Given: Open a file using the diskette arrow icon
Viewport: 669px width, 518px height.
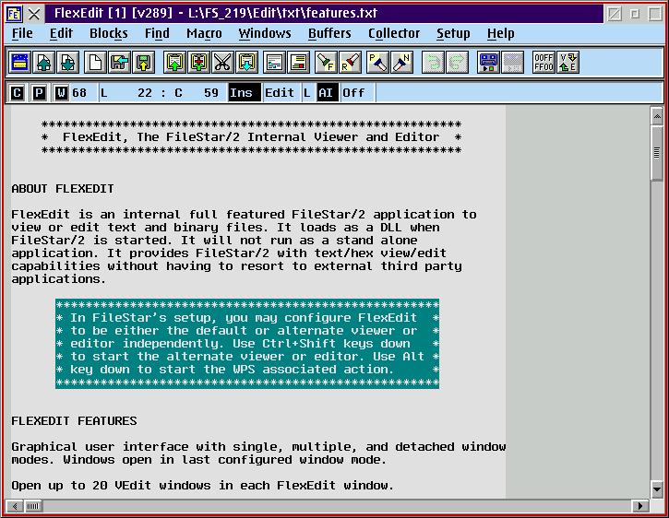Looking at the screenshot, I should point(119,63).
